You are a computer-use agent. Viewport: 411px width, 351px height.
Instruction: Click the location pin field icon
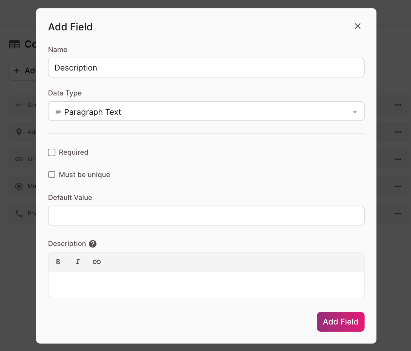[19, 132]
